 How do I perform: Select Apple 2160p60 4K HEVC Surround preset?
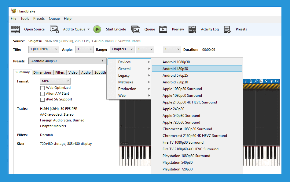pos(197,102)
